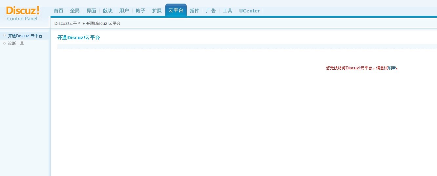Click the 开通Discuz!云平台 page heading
437x176 pixels.
pos(78,38)
